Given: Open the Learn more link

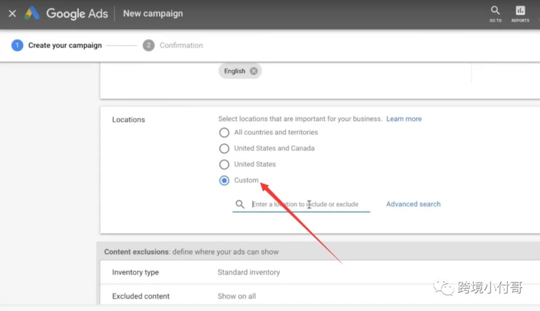Looking at the screenshot, I should coord(404,119).
